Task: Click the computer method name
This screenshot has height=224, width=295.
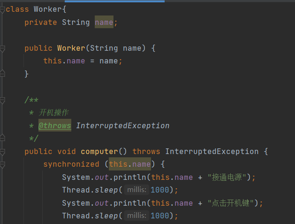Action: [99, 152]
